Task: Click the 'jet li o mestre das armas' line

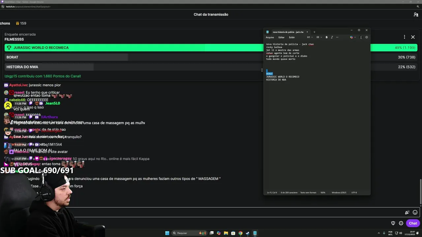Action: coord(283,50)
